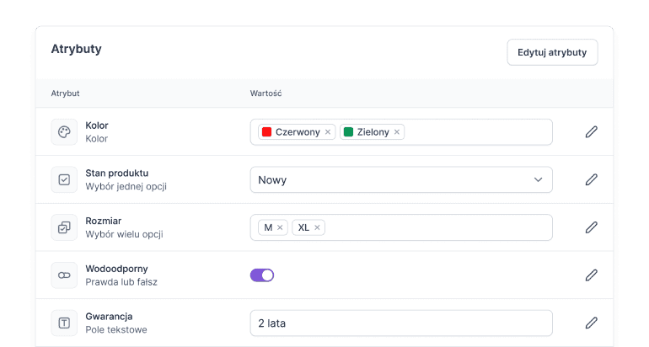This screenshot has height=347, width=649.
Task: Remove the M size tag
Action: click(281, 227)
